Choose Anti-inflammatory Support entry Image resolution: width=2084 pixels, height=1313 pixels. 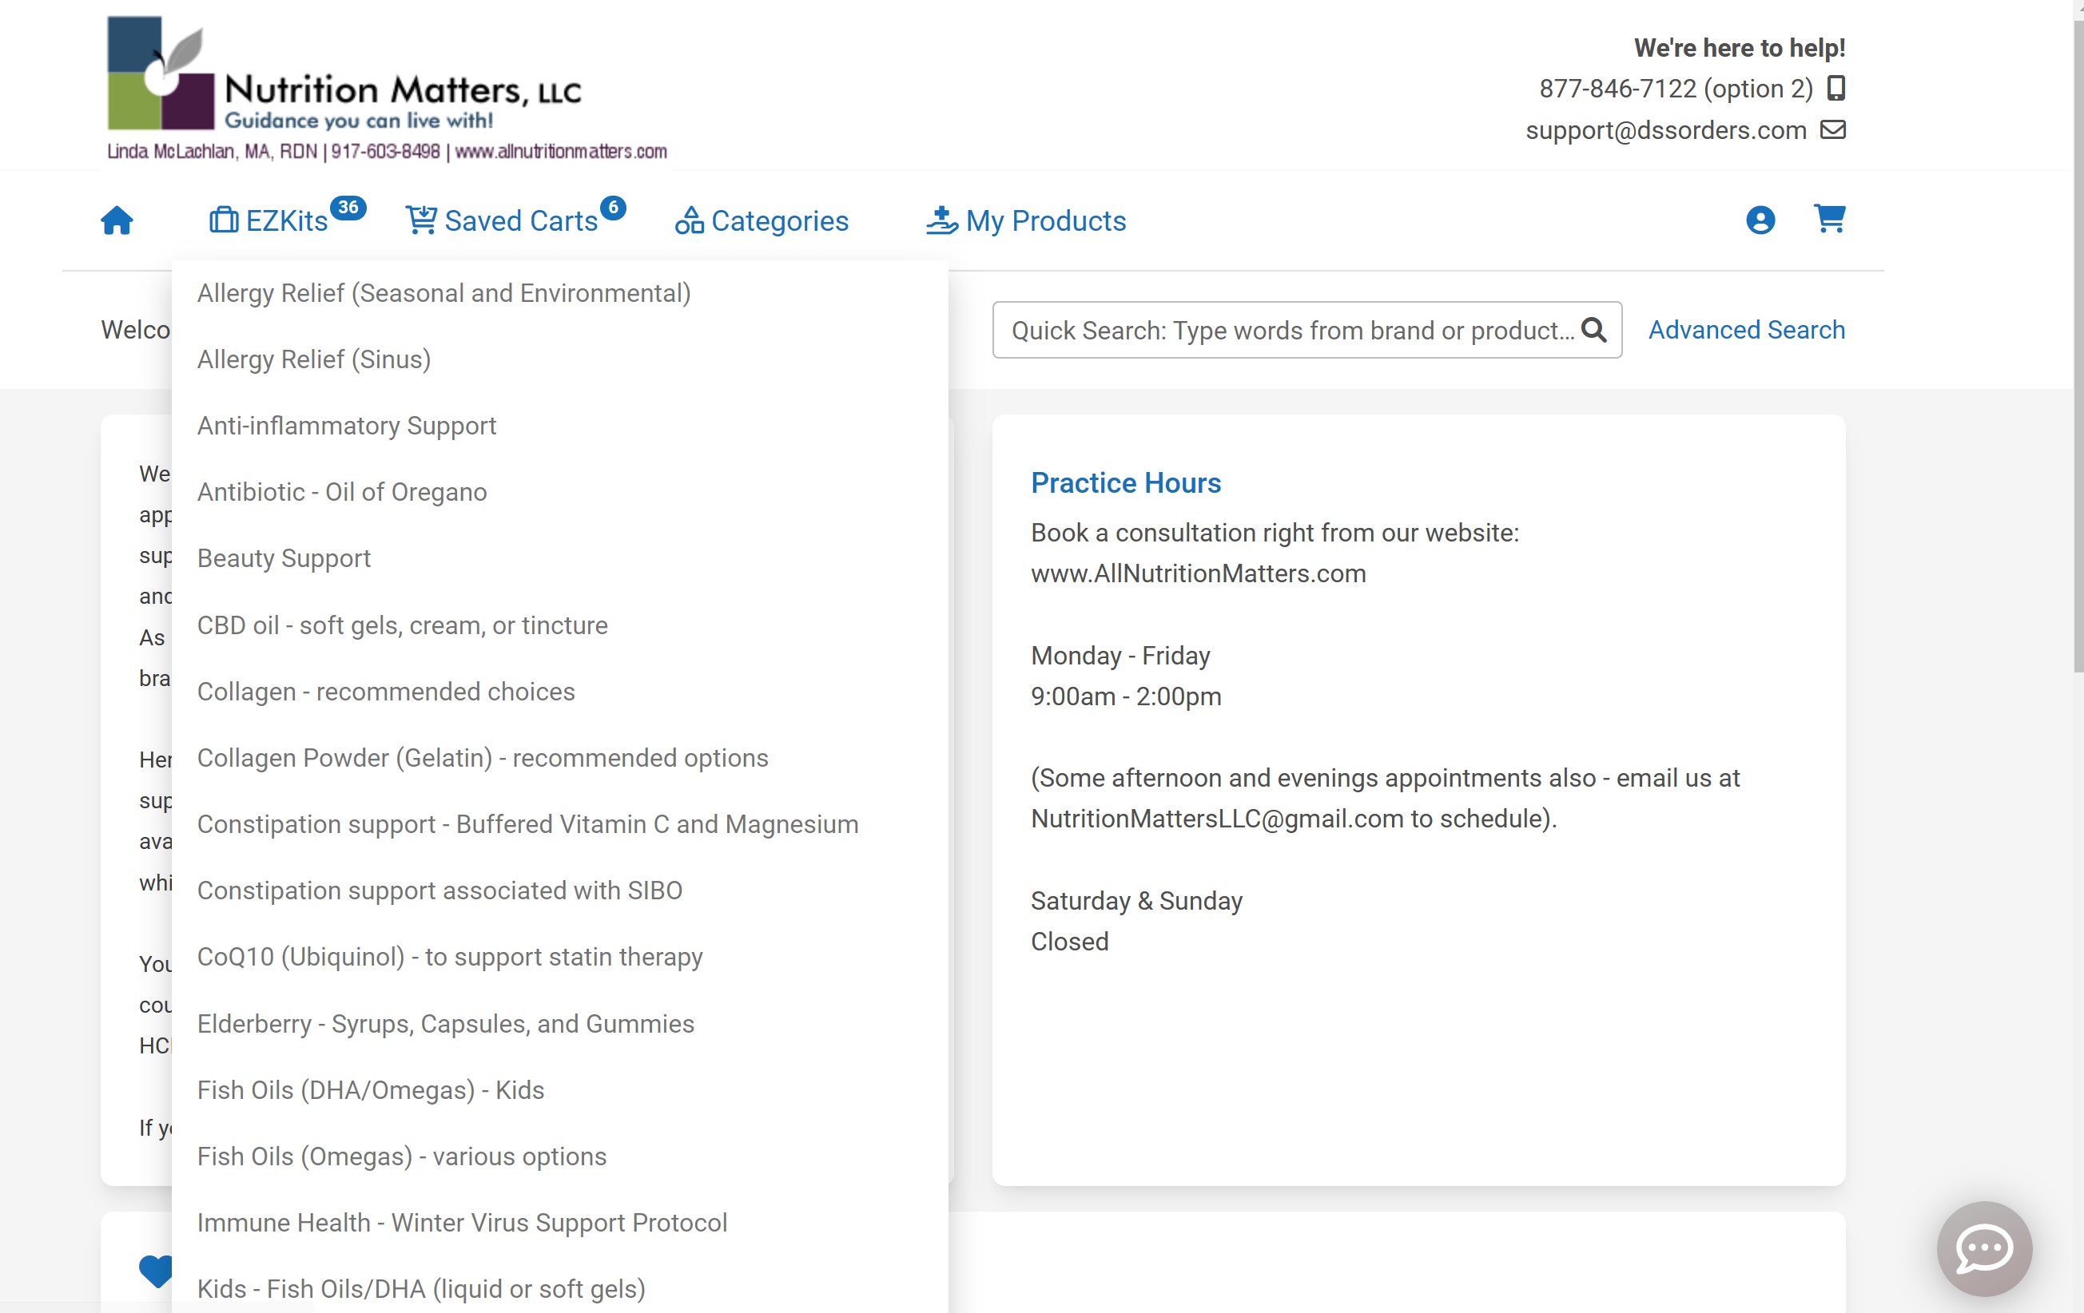pos(346,426)
